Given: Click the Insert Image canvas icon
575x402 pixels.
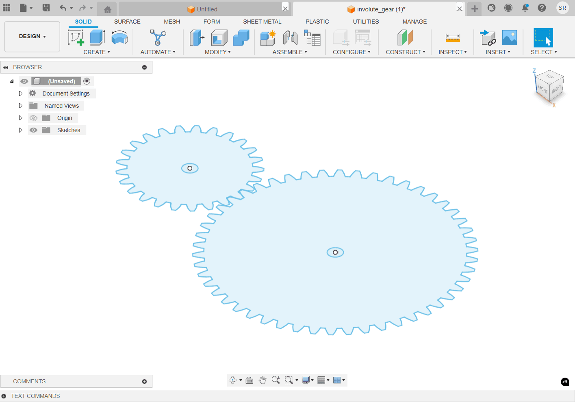Looking at the screenshot, I should [510, 38].
